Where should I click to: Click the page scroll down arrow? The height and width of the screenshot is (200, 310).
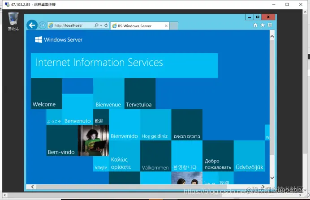point(272,178)
